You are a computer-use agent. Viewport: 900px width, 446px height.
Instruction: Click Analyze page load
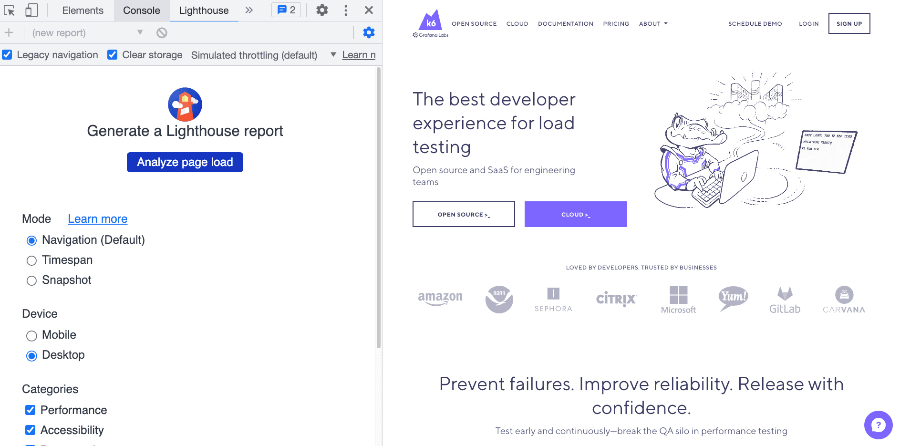185,162
